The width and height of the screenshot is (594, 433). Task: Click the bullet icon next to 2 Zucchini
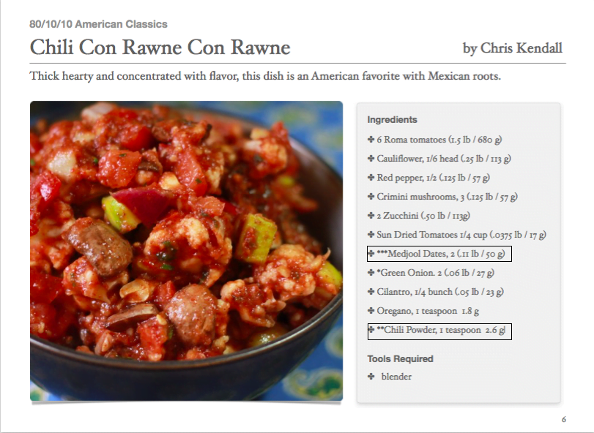coord(371,215)
